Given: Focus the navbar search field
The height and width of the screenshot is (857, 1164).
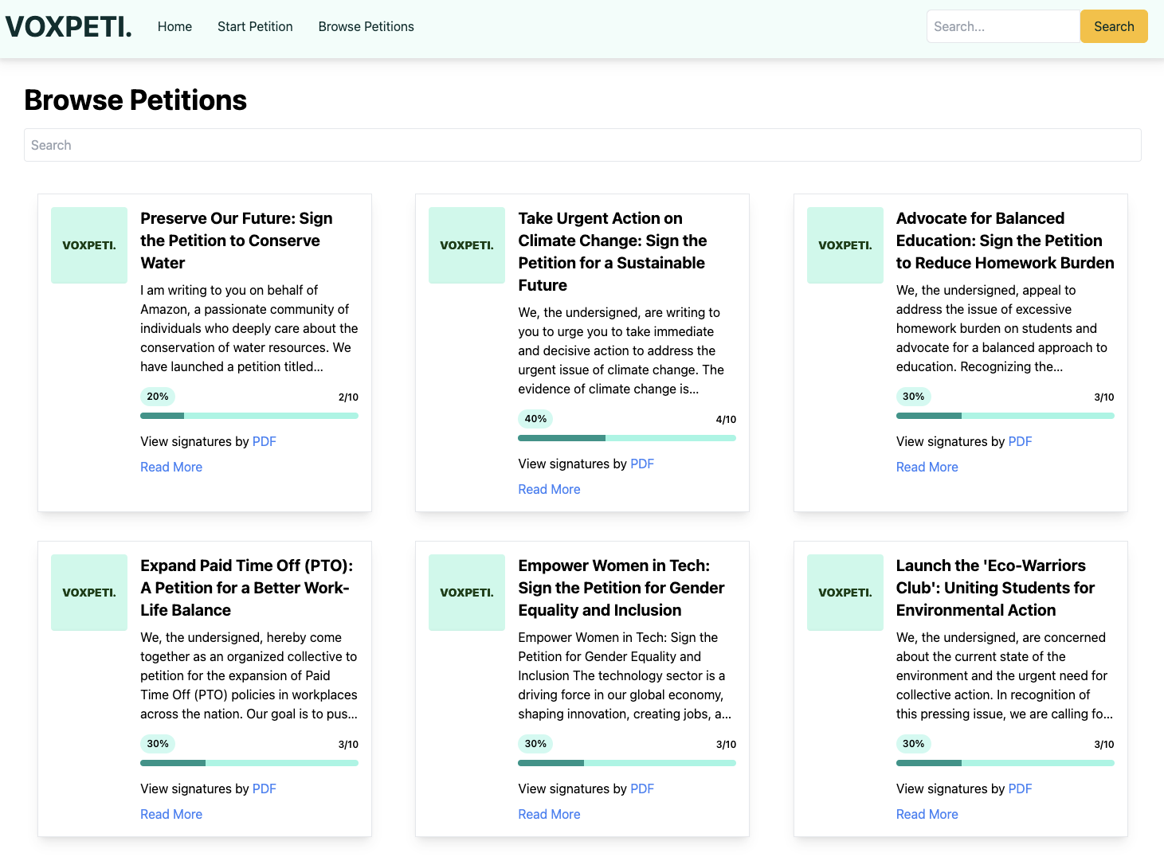Looking at the screenshot, I should [1003, 27].
